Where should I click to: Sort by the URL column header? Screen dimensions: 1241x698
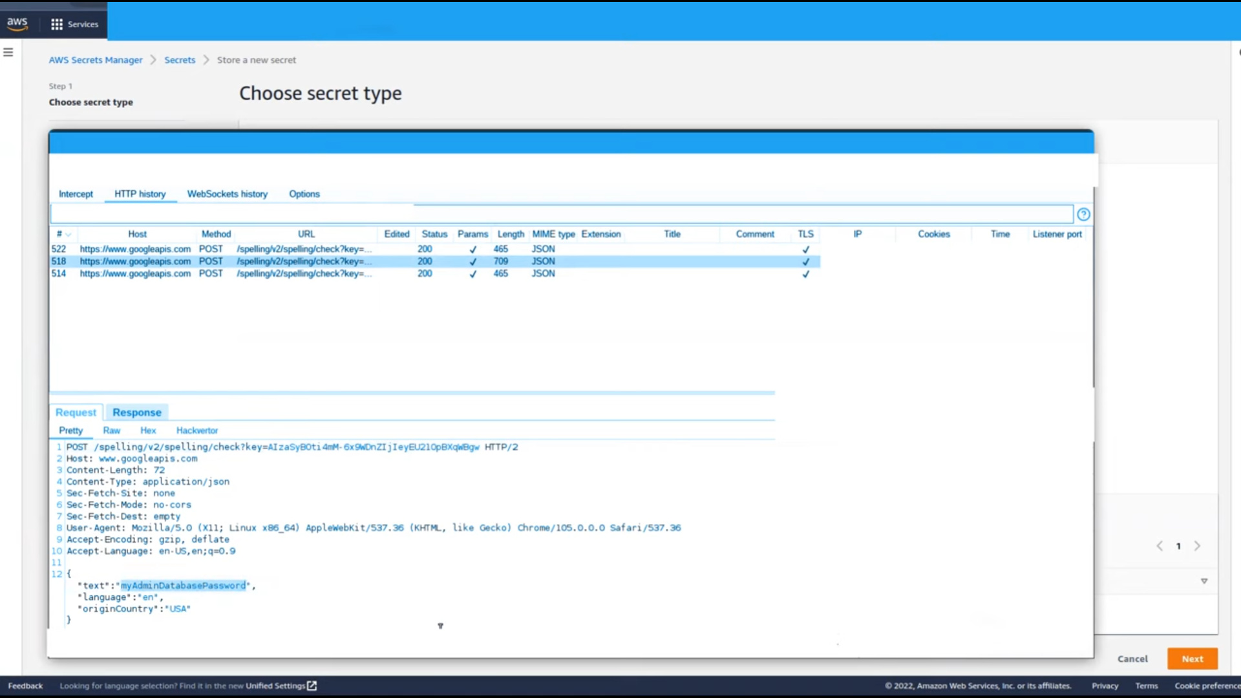point(306,234)
